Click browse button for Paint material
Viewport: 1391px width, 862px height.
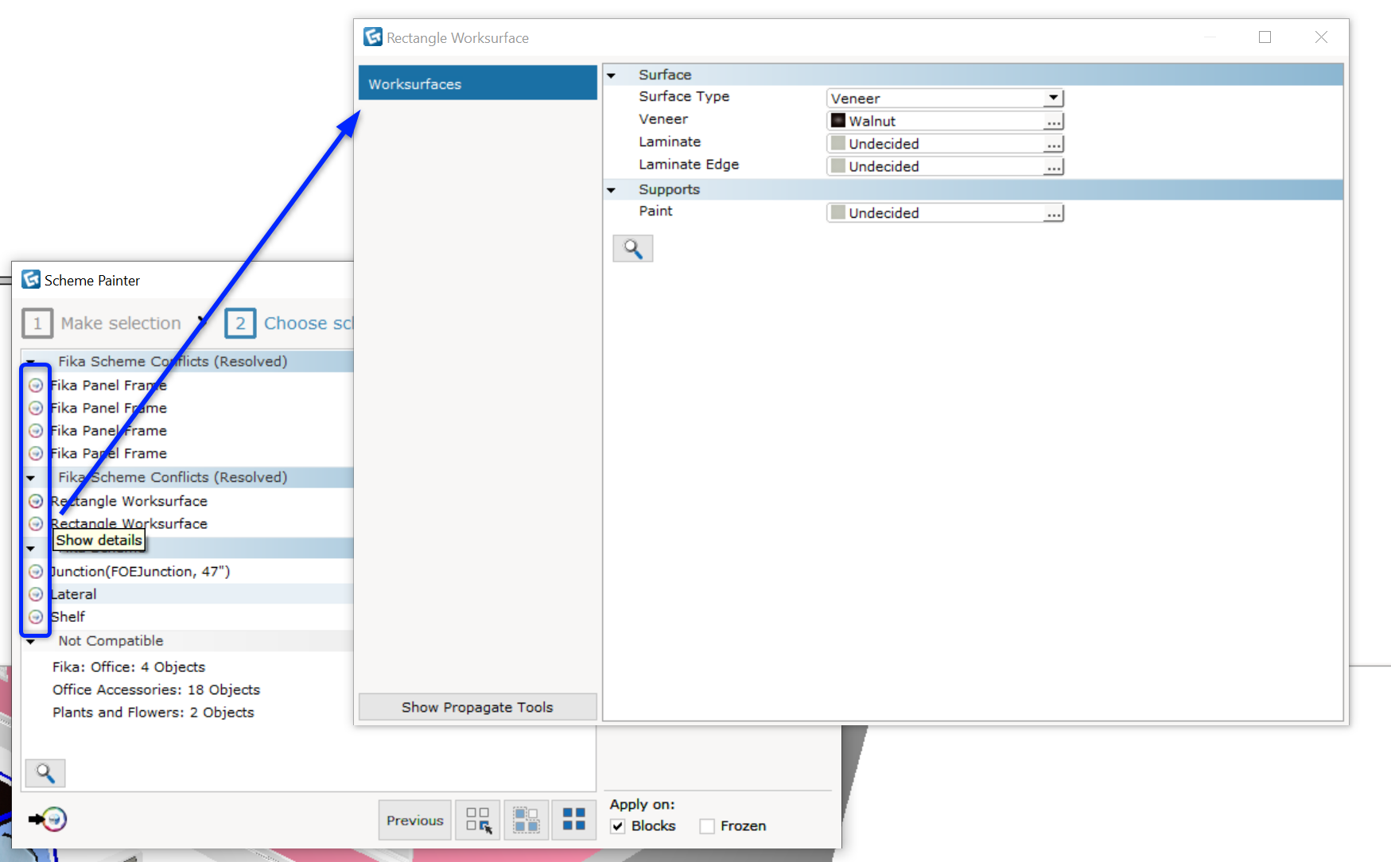coord(1054,213)
